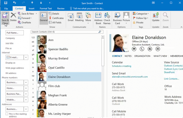The width and height of the screenshot is (183, 118).
Task: Run Check Names
Action: (x=107, y=18)
